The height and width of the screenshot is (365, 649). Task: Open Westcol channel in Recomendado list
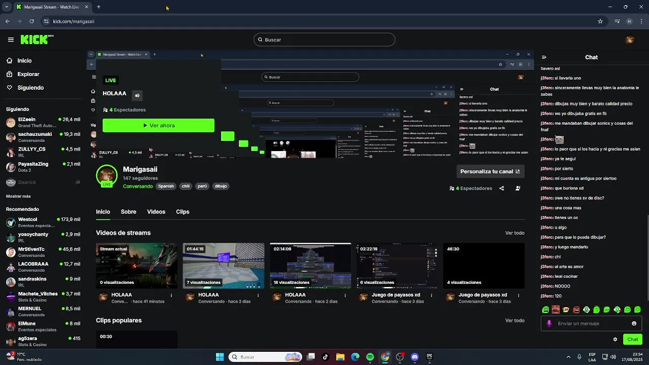(43, 222)
